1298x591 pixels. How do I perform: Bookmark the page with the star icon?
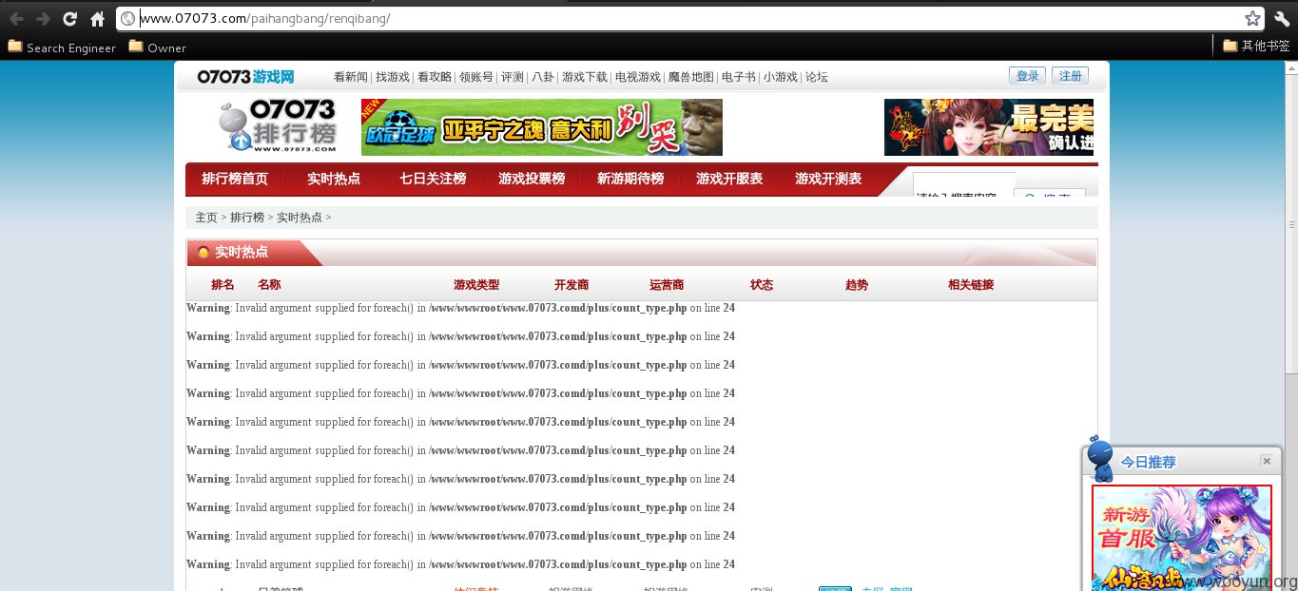1252,18
